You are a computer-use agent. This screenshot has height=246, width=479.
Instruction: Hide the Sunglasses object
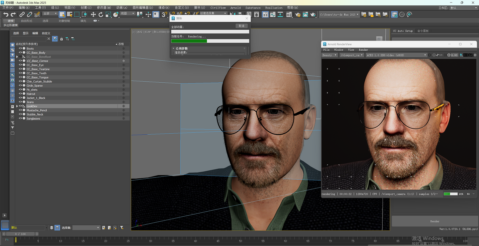pyautogui.click(x=20, y=118)
